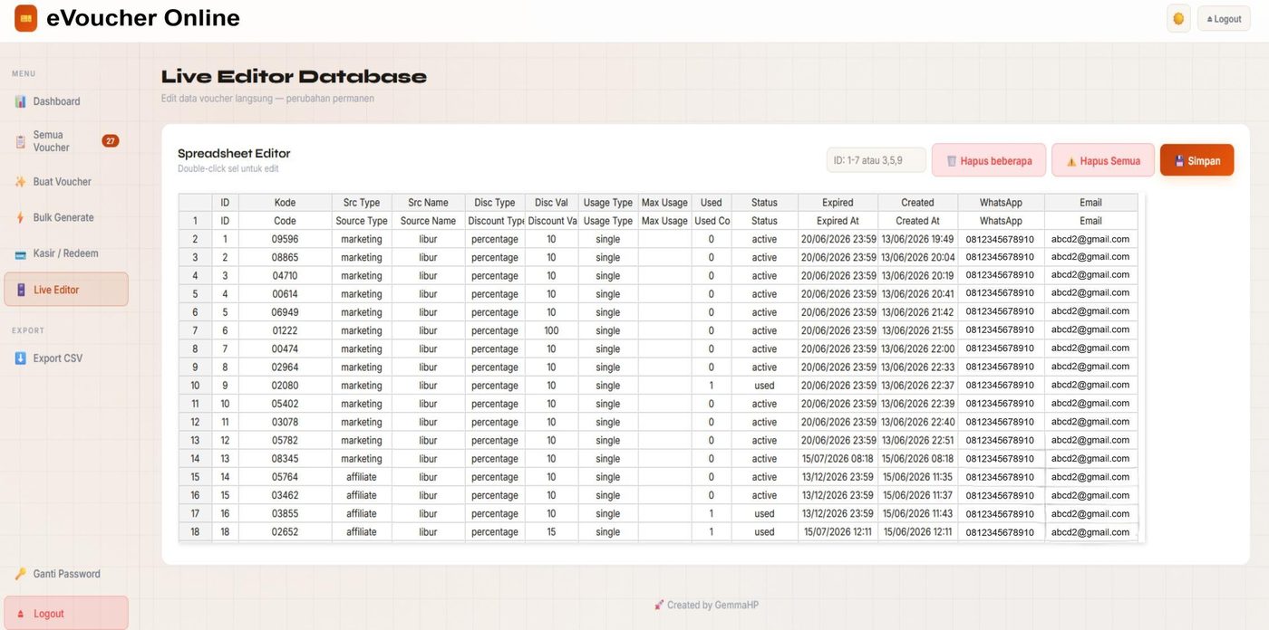This screenshot has width=1269, height=630.
Task: Click the Dashboard chart icon
Action: click(x=21, y=101)
